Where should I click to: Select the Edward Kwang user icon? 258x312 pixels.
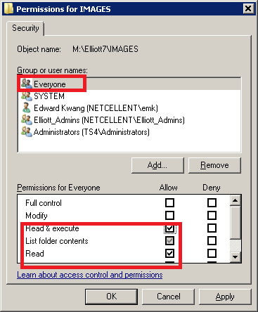26,108
